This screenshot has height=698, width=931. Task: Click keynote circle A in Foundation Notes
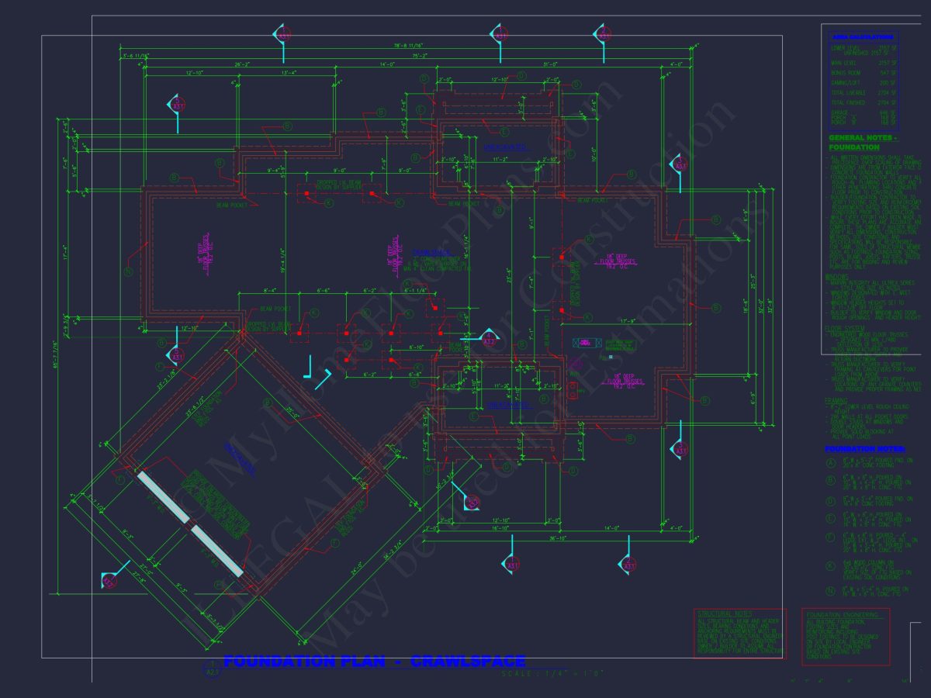click(x=831, y=463)
